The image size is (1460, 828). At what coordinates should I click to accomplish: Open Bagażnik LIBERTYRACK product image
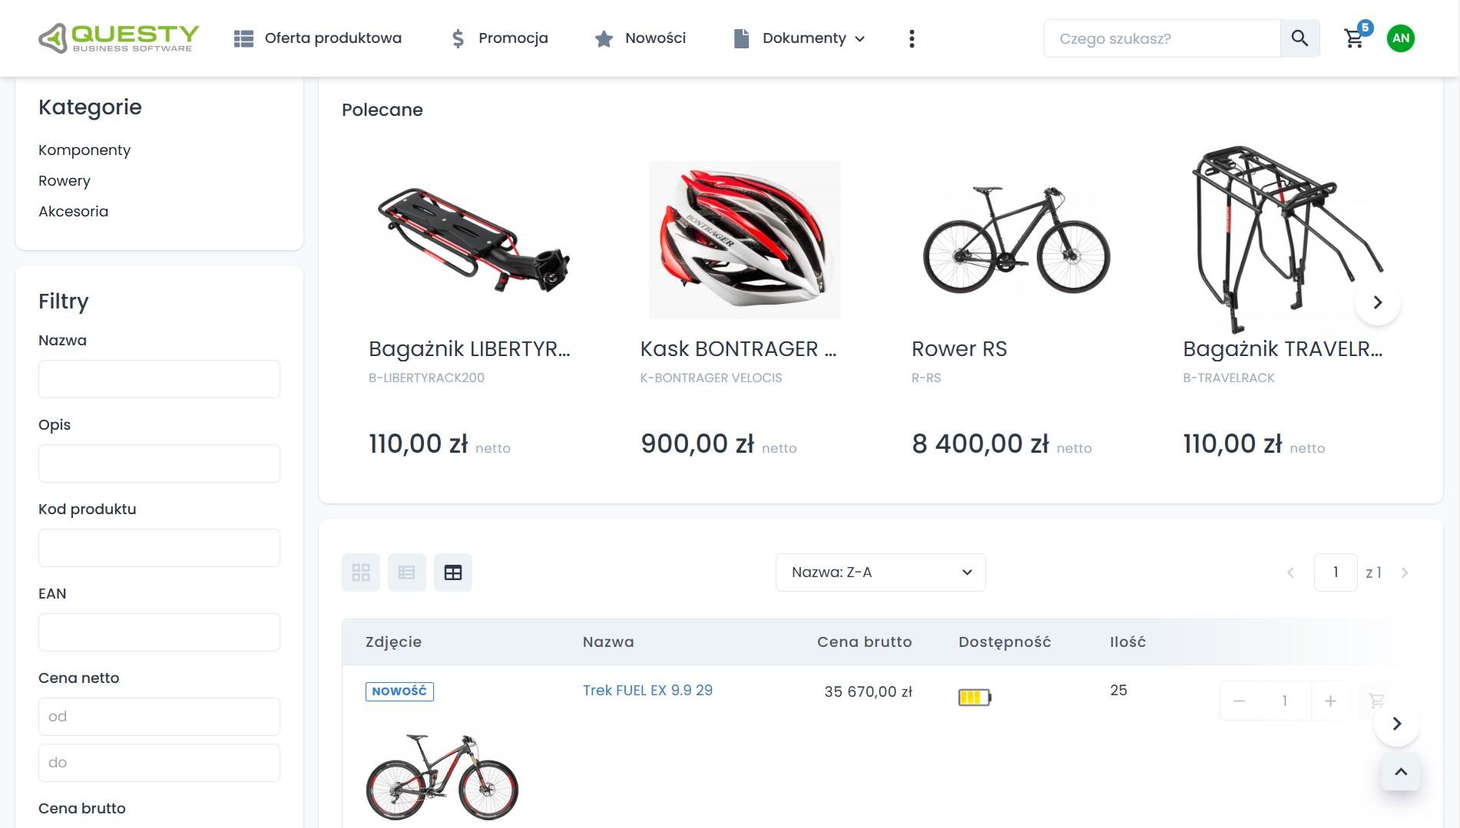[474, 240]
